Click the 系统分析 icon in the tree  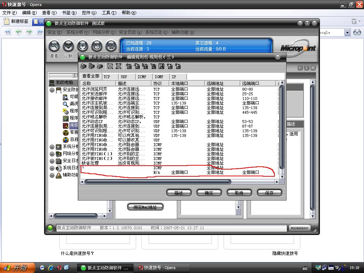[x=59, y=147]
